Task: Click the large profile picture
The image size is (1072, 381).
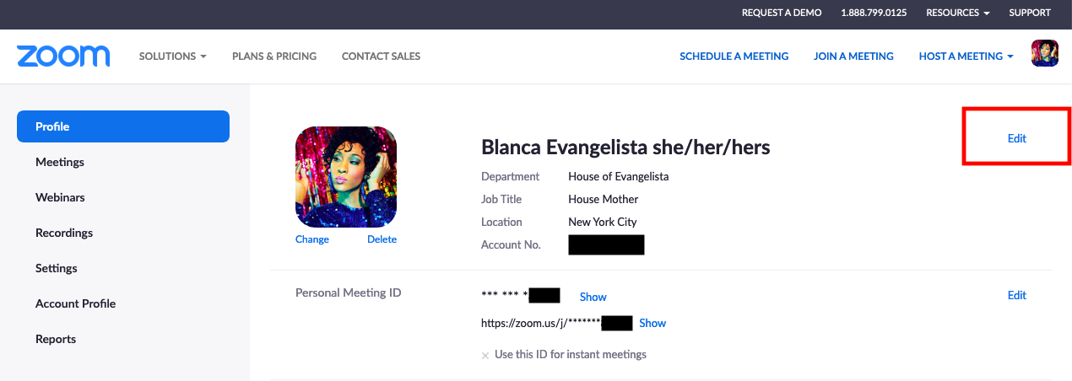Action: (x=345, y=177)
